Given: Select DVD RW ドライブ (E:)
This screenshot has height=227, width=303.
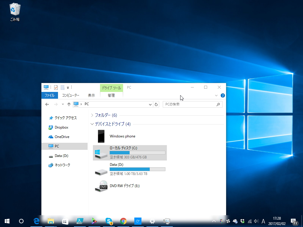Looking at the screenshot, I should point(130,186).
